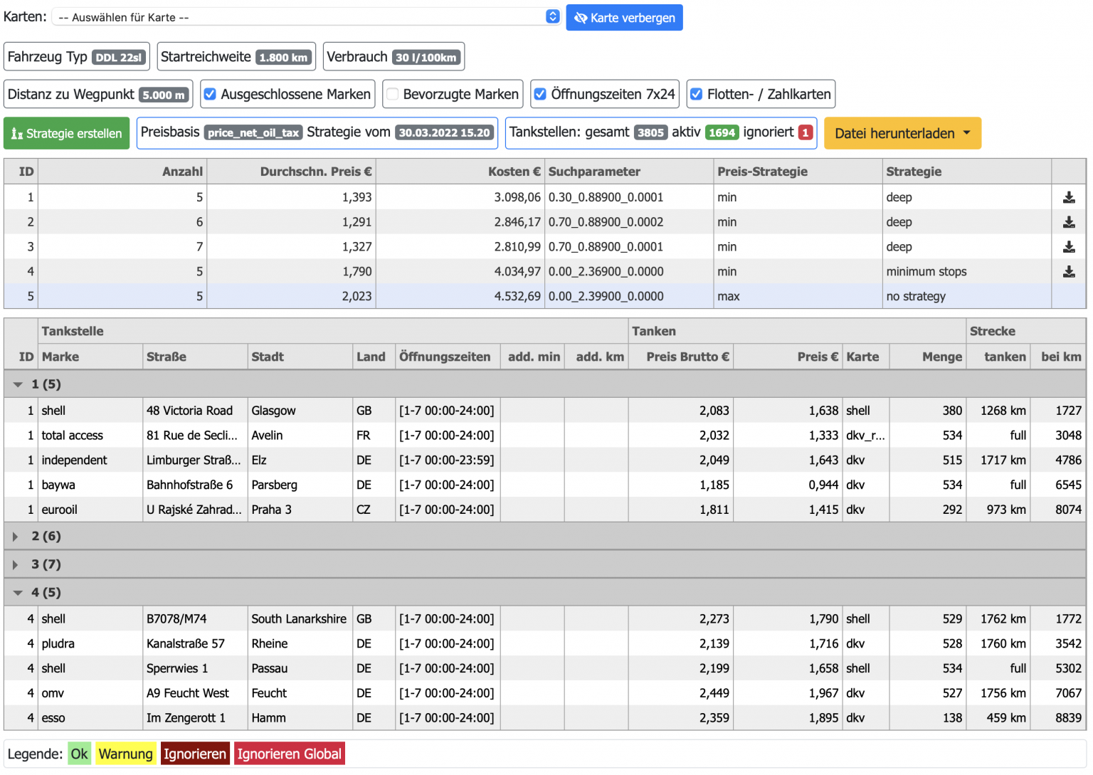Image resolution: width=1093 pixels, height=775 pixels.
Task: Toggle Öffnungszeiten 7x24 checkbox
Action: pyautogui.click(x=541, y=94)
